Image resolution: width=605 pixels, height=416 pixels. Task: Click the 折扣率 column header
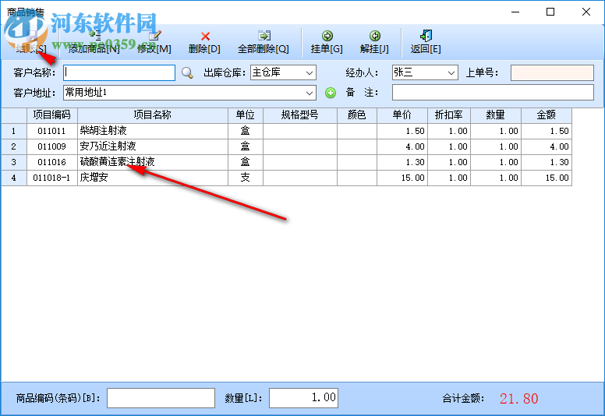point(449,115)
